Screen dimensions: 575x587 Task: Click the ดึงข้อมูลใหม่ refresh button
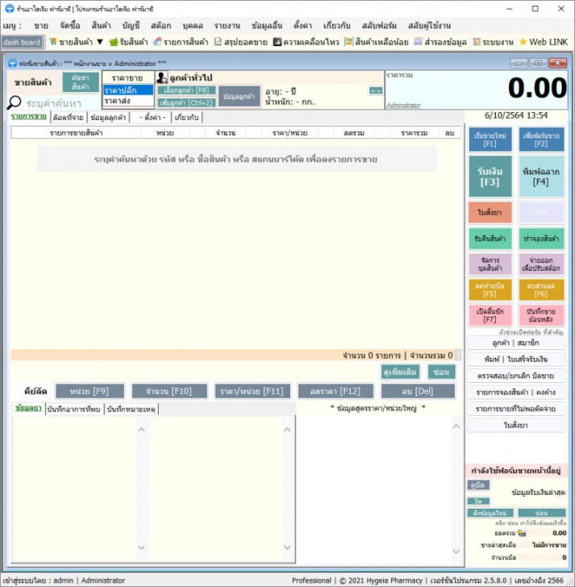(490, 513)
